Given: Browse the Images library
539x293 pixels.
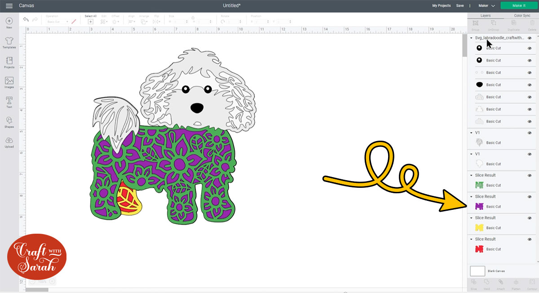Looking at the screenshot, I should click(x=9, y=82).
